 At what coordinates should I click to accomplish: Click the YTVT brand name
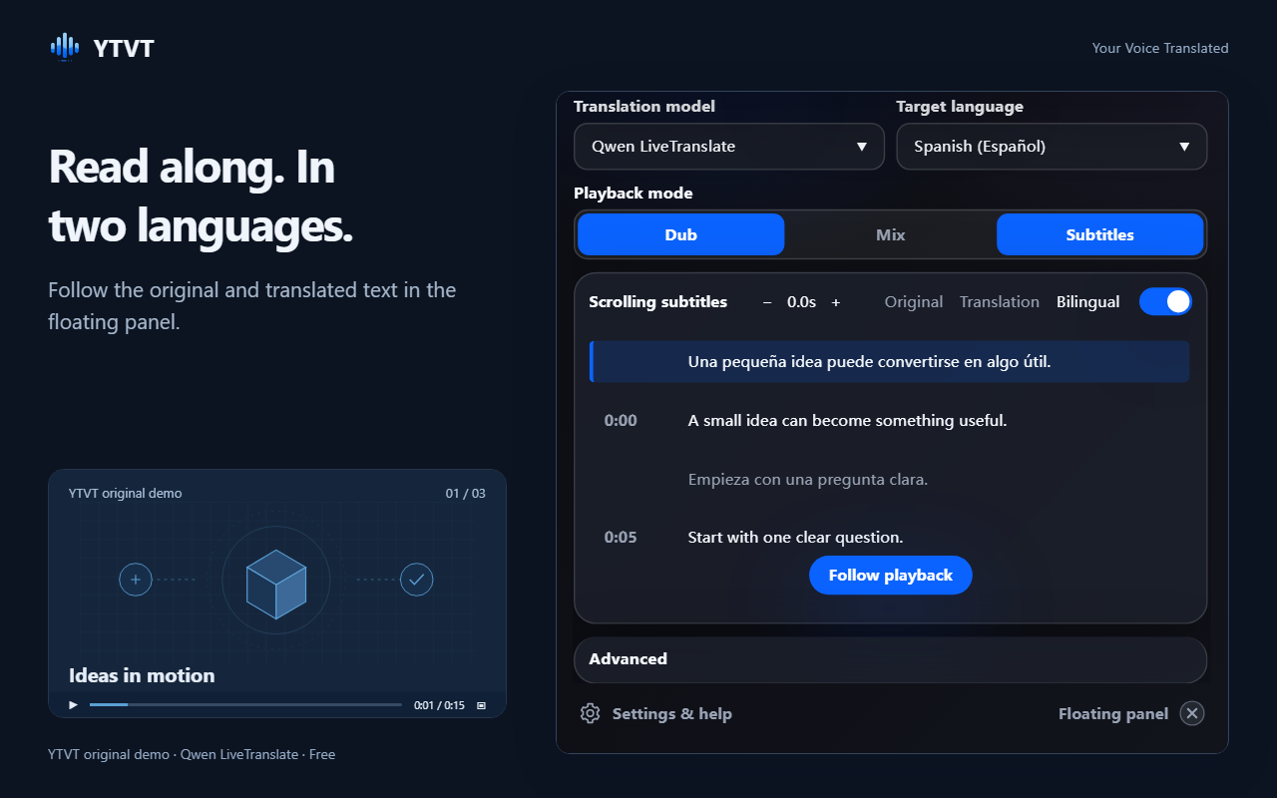click(124, 48)
